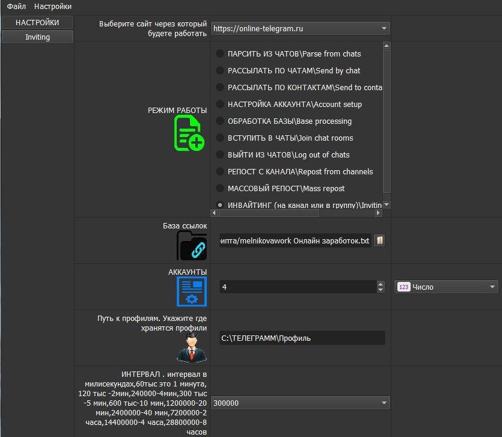Click the accounts number input field
Viewport: 502px width, 437px height.
[x=298, y=287]
